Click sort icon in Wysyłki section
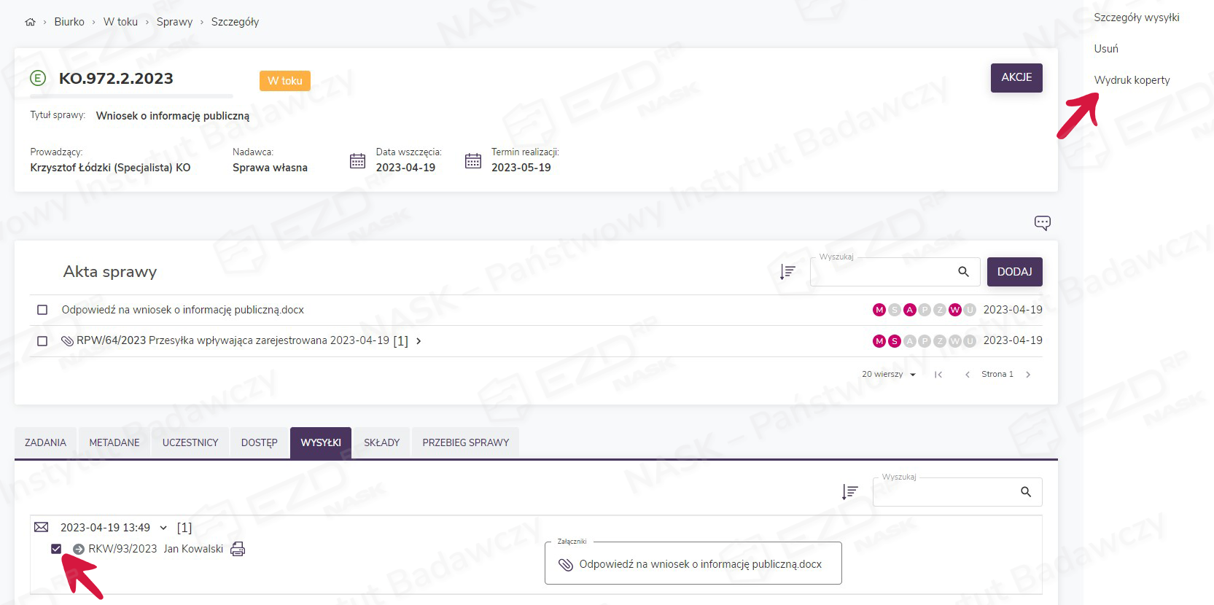The image size is (1214, 605). (849, 492)
